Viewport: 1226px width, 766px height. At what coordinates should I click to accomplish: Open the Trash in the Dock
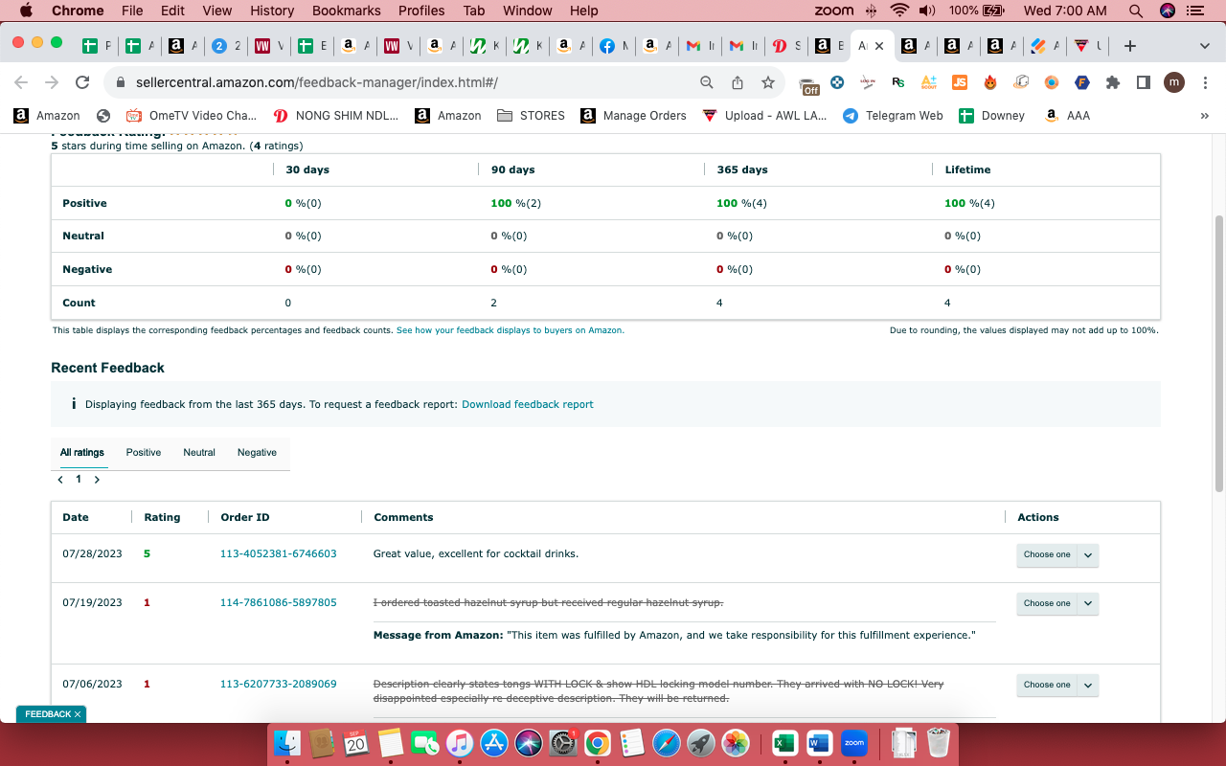(x=939, y=742)
